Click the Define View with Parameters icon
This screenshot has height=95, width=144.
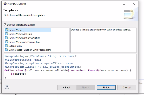click(x=7, y=42)
